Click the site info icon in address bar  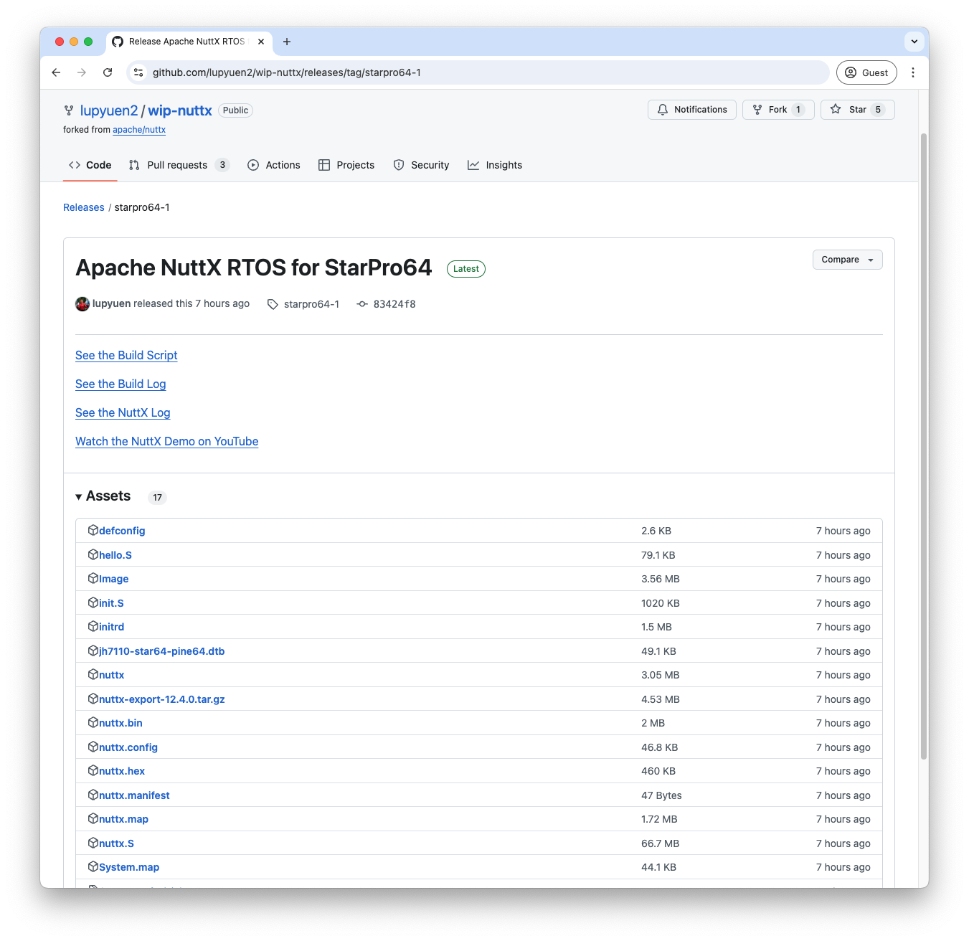point(139,72)
